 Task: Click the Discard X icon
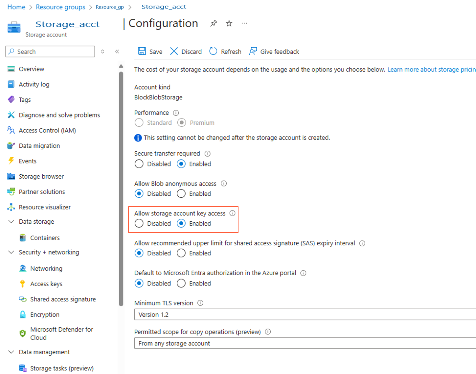tap(174, 51)
